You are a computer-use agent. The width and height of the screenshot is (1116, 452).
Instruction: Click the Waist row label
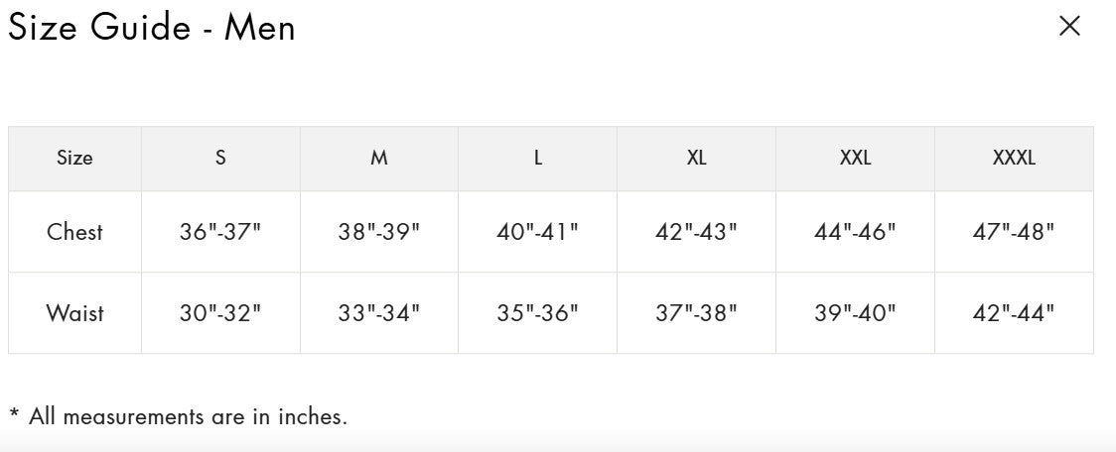click(x=74, y=313)
